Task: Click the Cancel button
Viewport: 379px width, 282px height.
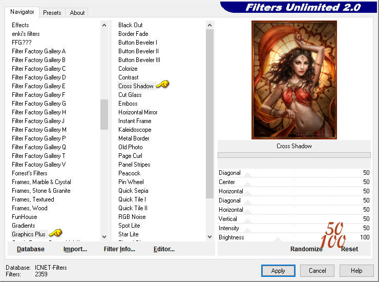Action: 317,271
